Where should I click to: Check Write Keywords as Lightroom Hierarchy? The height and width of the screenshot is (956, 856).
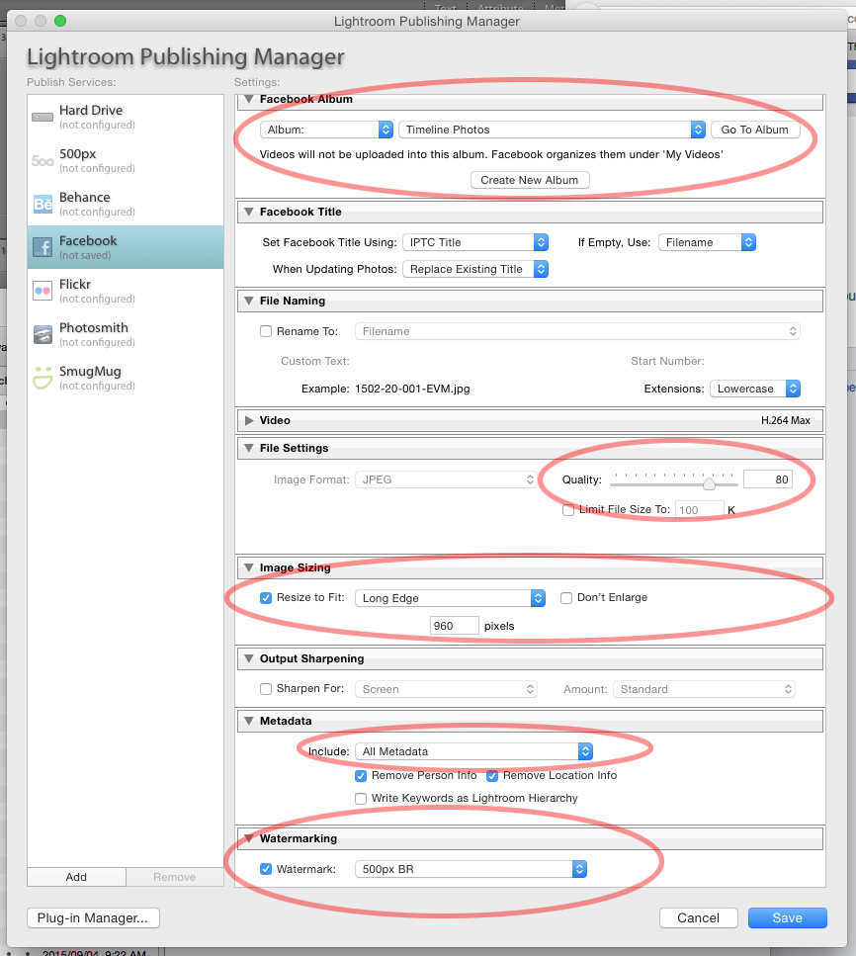click(361, 799)
